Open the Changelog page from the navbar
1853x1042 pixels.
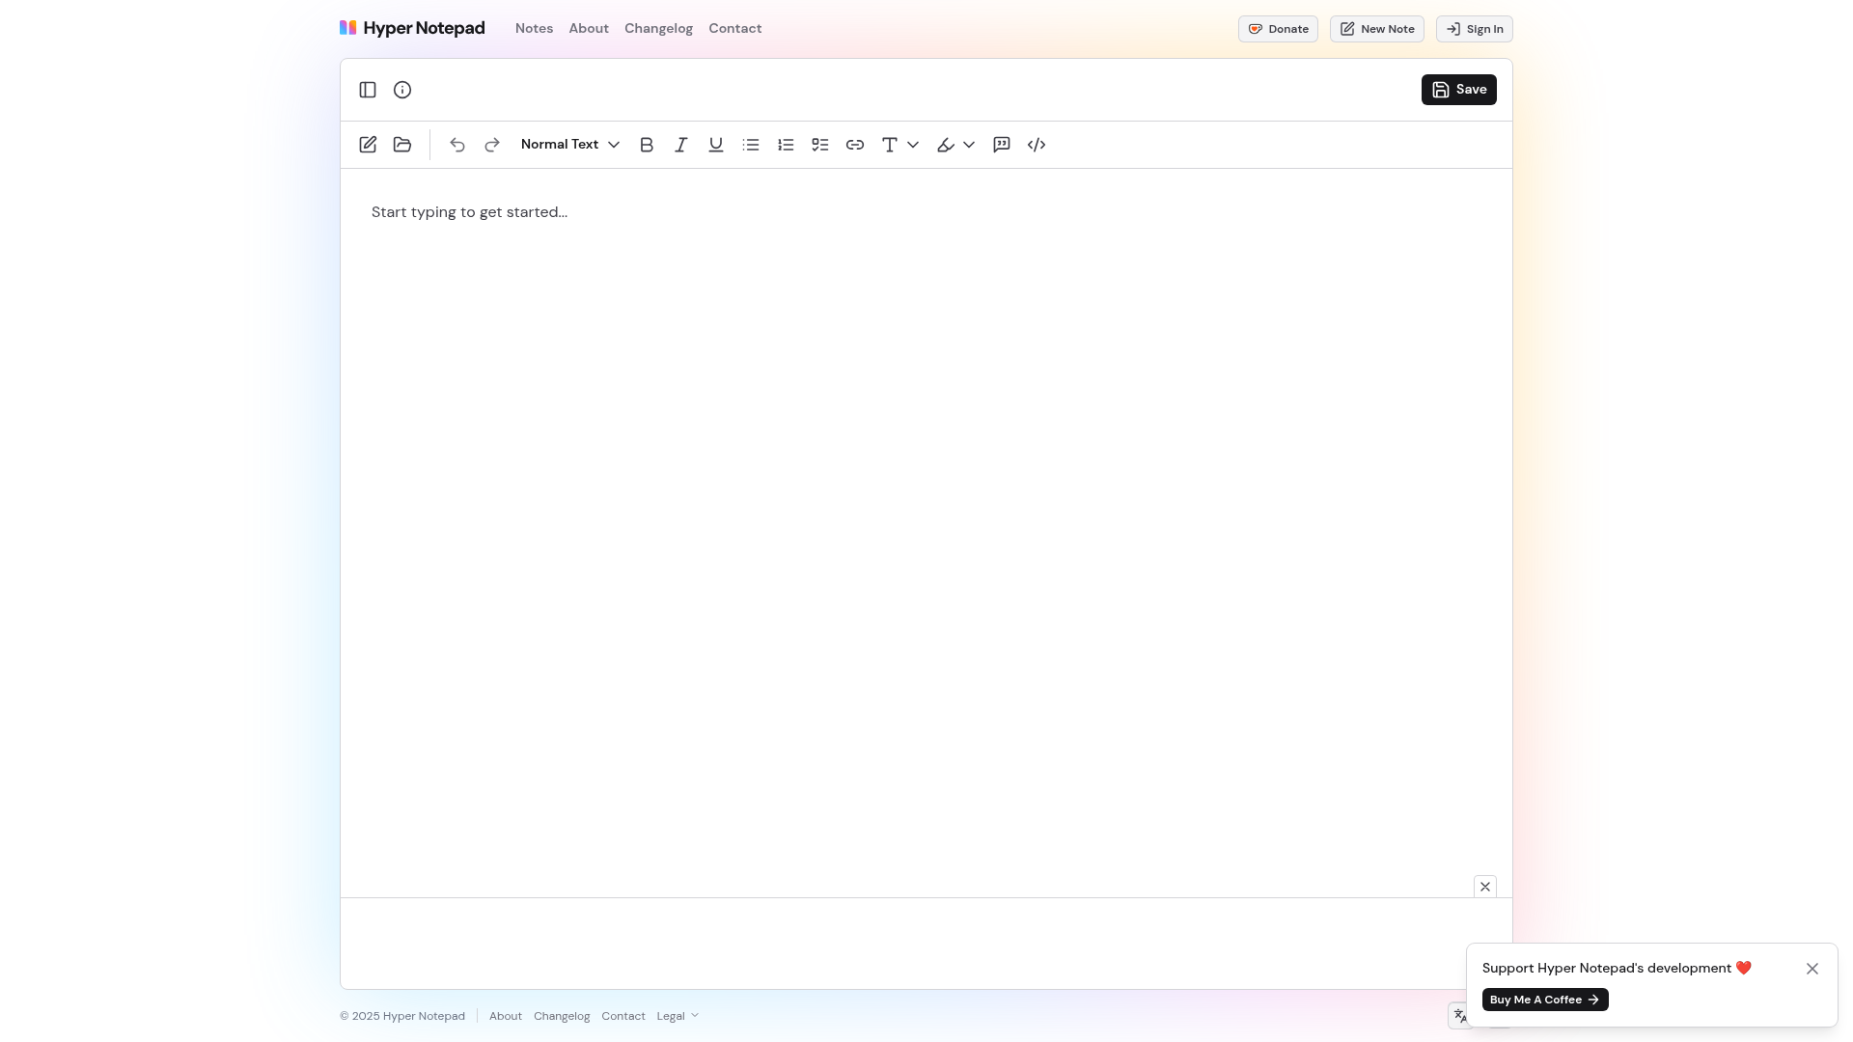tap(658, 28)
